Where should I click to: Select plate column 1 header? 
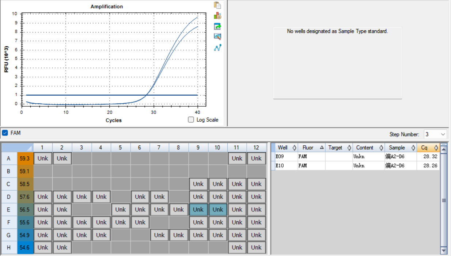[42, 148]
